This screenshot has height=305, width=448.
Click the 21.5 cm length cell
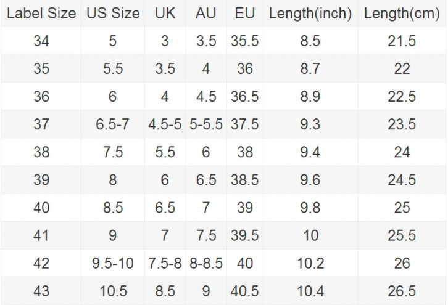click(x=402, y=41)
